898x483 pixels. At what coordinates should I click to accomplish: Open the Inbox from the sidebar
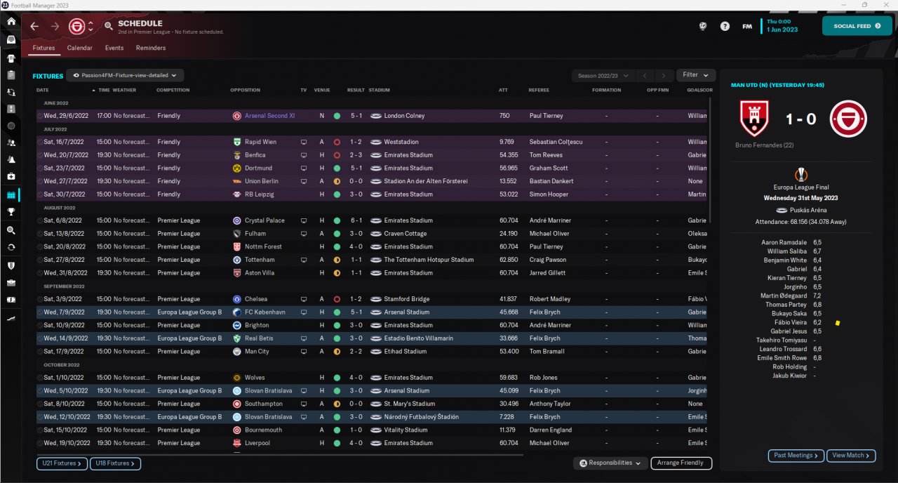tap(11, 40)
